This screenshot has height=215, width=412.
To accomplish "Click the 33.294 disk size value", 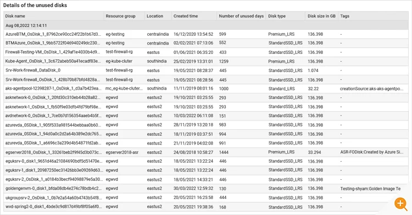I will (315, 152).
